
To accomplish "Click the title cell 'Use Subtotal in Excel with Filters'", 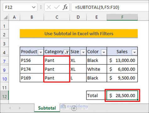I will click(79, 34).
